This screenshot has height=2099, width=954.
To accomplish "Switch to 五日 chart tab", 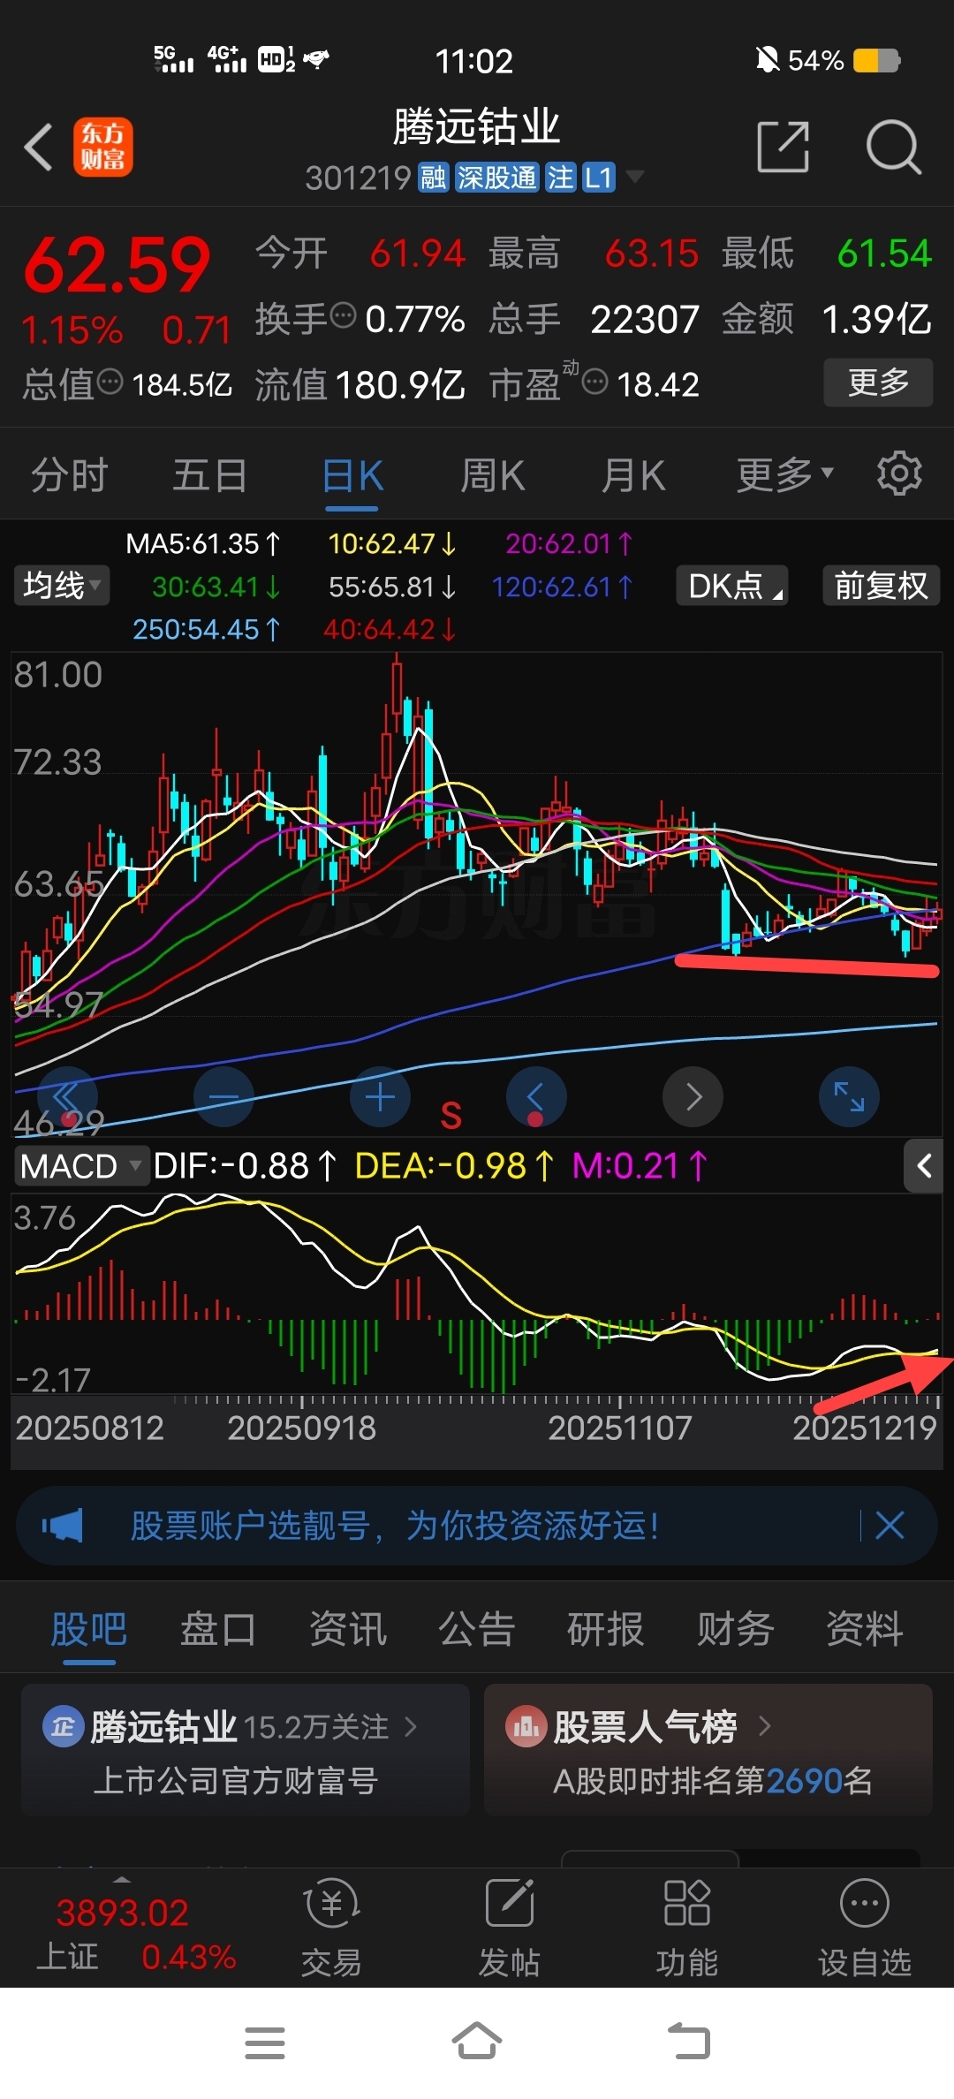I will coord(209,474).
